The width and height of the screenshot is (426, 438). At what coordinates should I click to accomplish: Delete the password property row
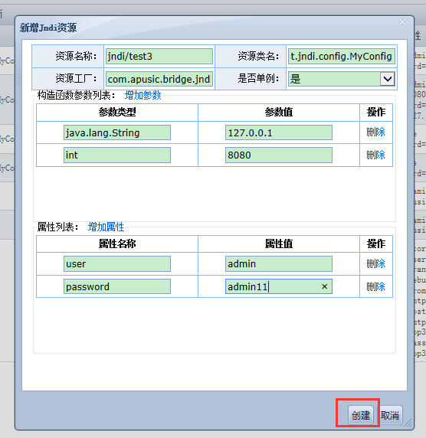click(x=375, y=286)
